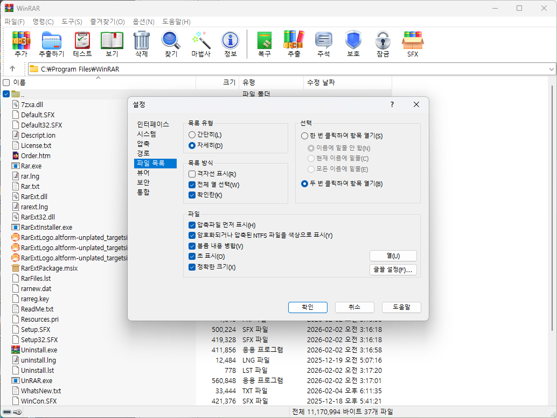Toggle the 확인란(K) checkbox

(x=192, y=195)
